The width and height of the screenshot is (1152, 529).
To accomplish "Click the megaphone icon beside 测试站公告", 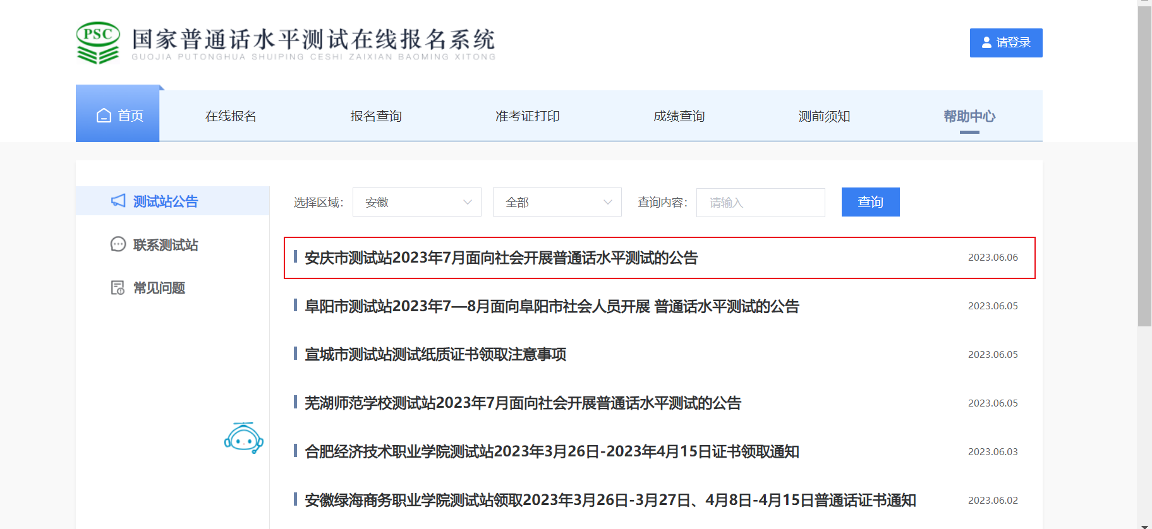I will 118,201.
